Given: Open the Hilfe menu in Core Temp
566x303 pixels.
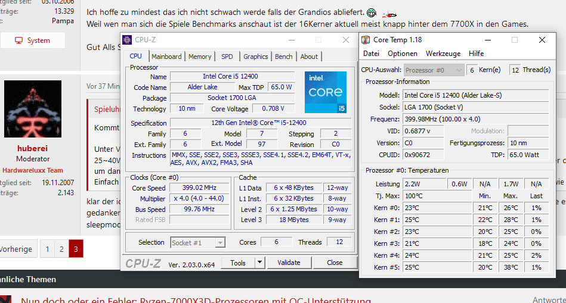Looking at the screenshot, I should 476,54.
